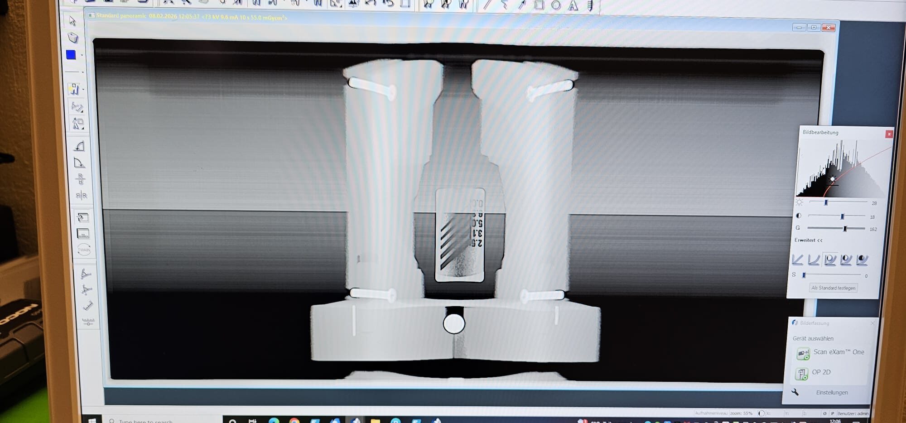Toggle the last curve preset icon
Viewport: 906px width, 423px height.
862,260
